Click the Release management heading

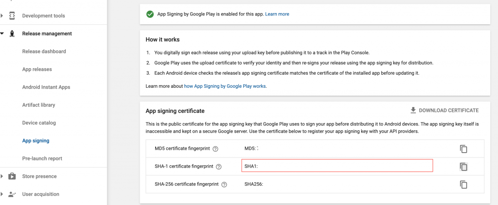tap(47, 33)
